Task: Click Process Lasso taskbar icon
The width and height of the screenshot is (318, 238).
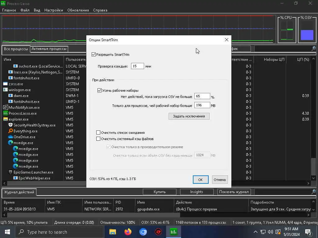Action: [173, 232]
